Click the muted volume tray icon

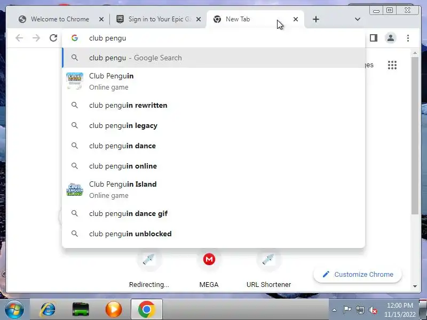point(373,310)
